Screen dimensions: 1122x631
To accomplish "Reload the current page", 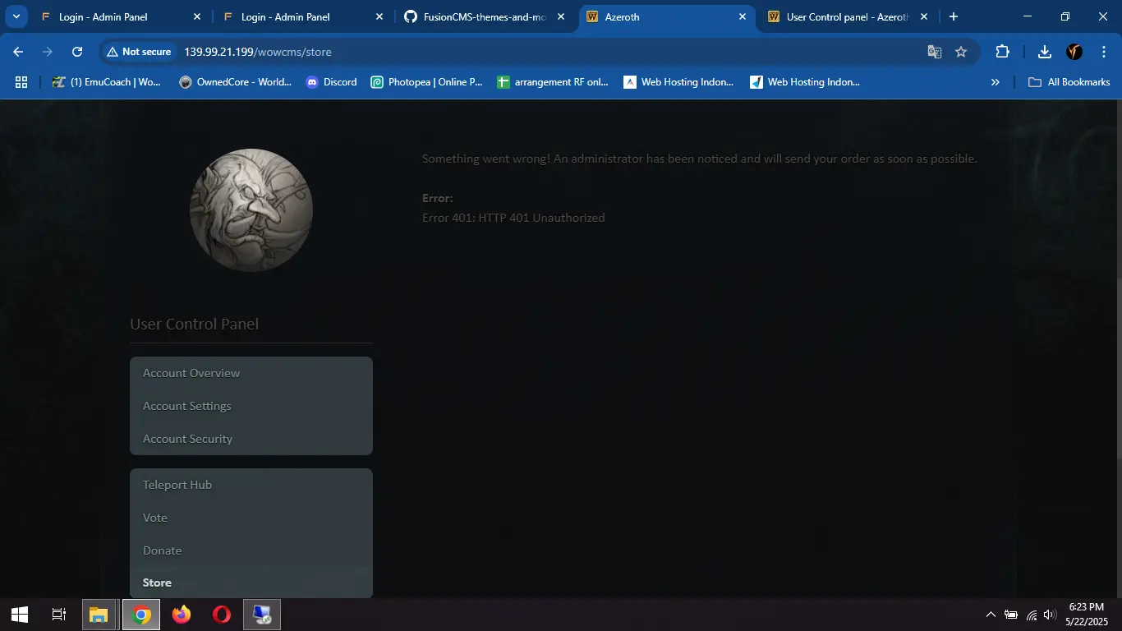I will pyautogui.click(x=77, y=52).
